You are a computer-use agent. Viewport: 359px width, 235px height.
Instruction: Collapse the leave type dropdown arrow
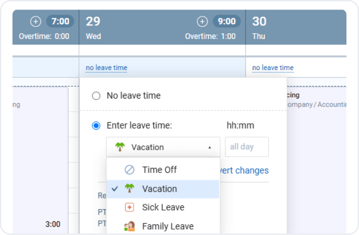(x=210, y=148)
